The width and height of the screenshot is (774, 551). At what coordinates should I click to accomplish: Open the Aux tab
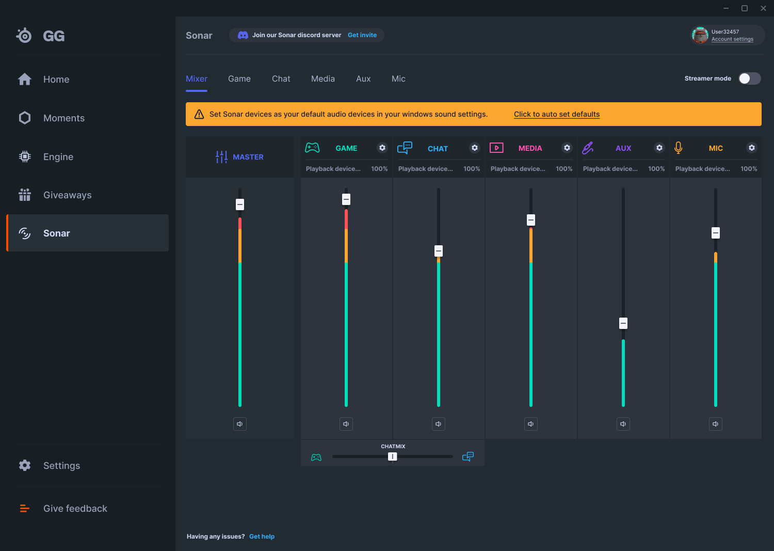click(363, 78)
